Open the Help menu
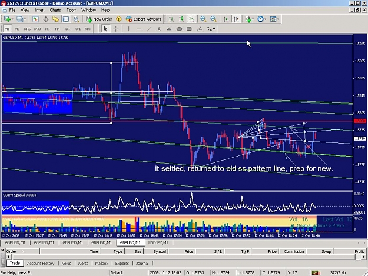This screenshot has width=368, height=276. pyautogui.click(x=105, y=10)
